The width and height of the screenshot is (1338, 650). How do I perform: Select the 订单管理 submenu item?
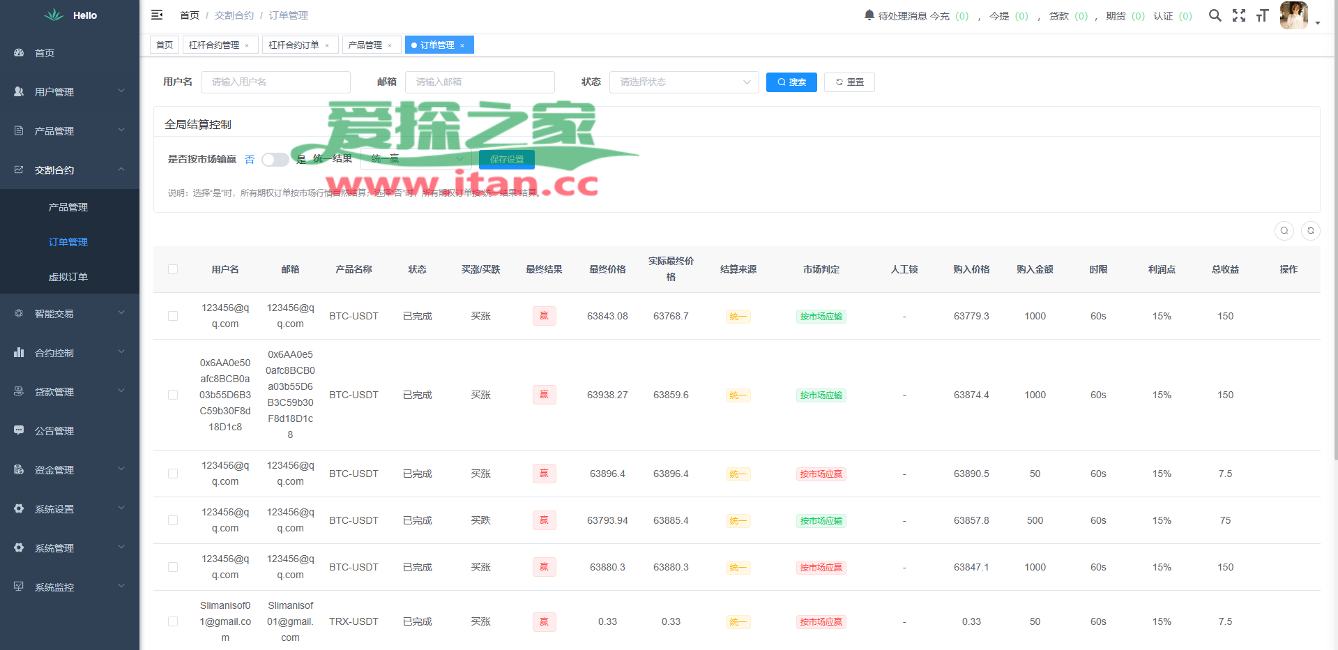70,242
